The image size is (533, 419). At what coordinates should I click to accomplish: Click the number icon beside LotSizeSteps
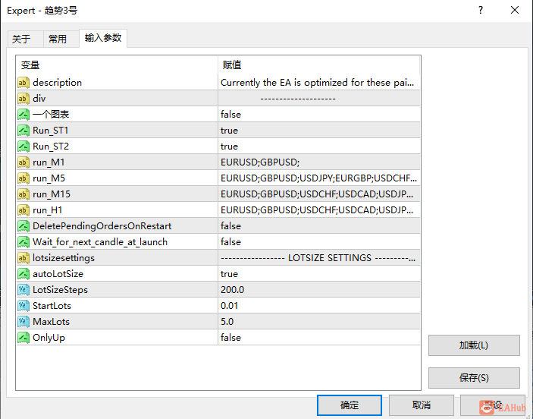[x=24, y=290]
